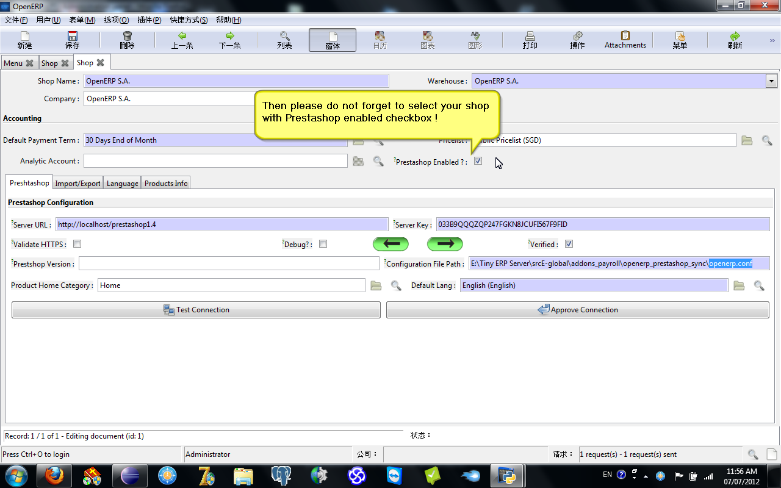This screenshot has height=488, width=781.
Task: Enable the Validate HTTPS checkbox
Action: coord(77,244)
